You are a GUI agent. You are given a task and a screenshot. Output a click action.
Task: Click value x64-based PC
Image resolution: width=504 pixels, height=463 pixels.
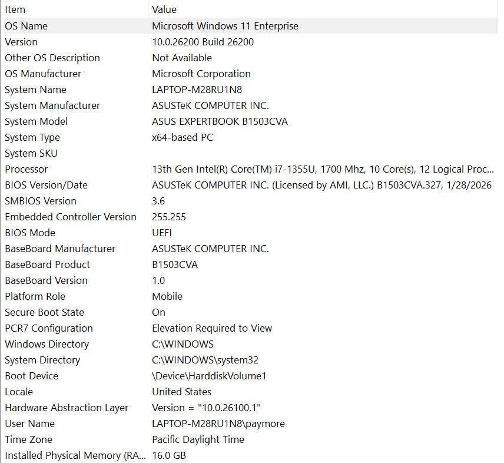(183, 137)
